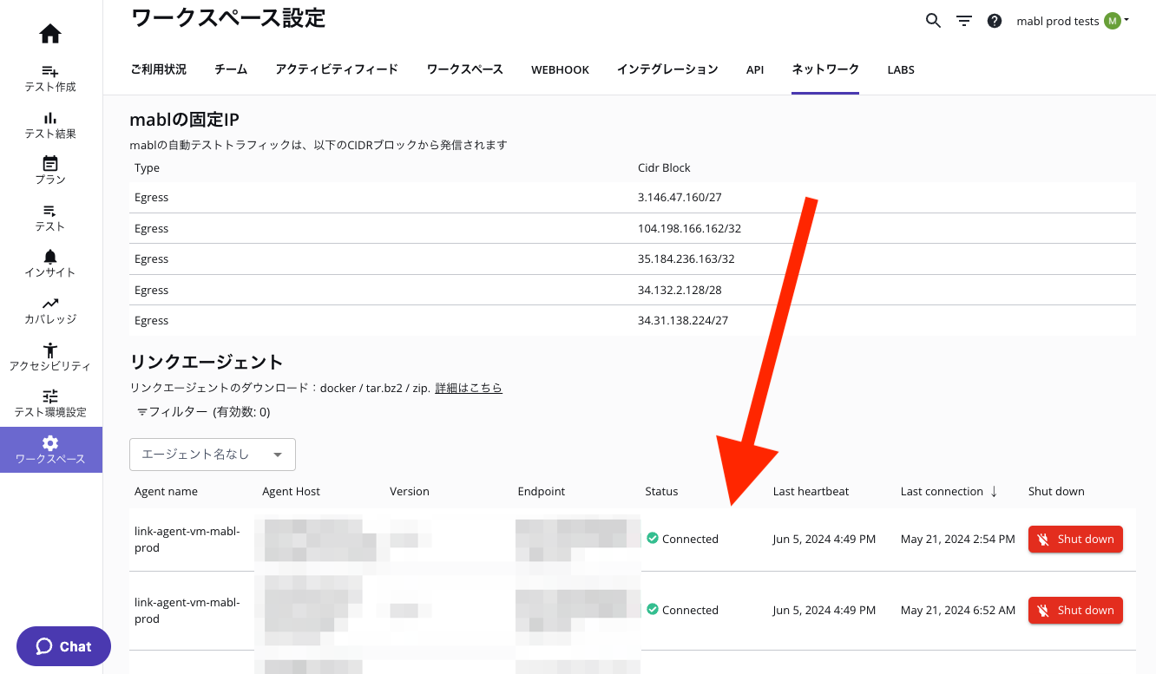The width and height of the screenshot is (1156, 674).
Task: Switch to the WEBHOOK tab
Action: pyautogui.click(x=560, y=69)
